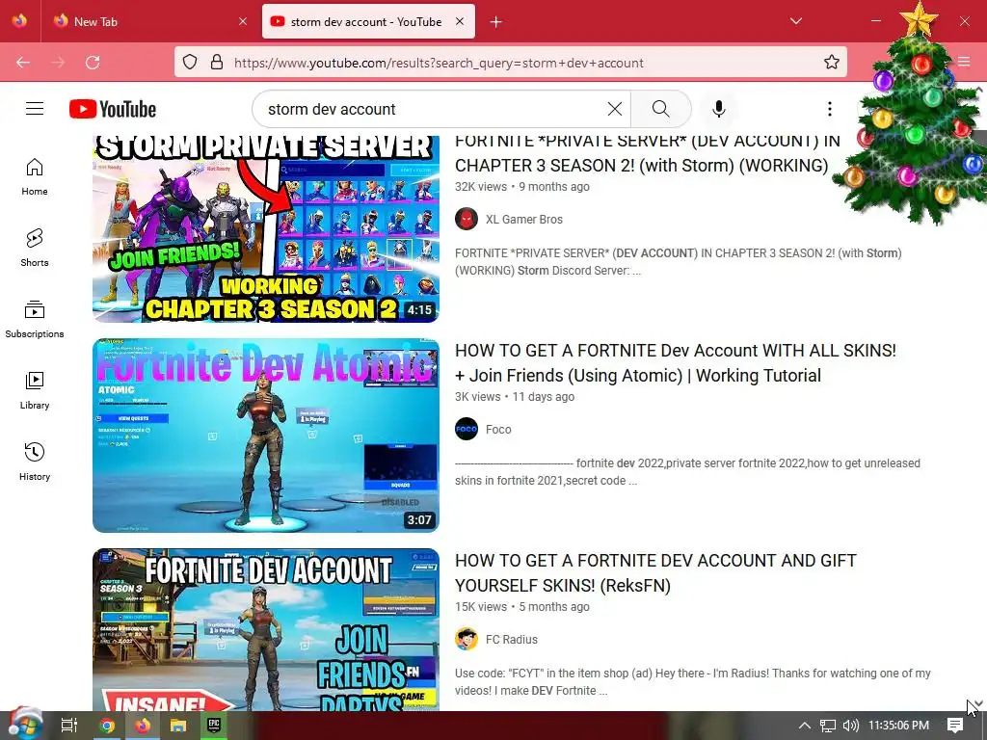Open Epic Games Launcher from taskbar
The width and height of the screenshot is (987, 740).
point(214,726)
